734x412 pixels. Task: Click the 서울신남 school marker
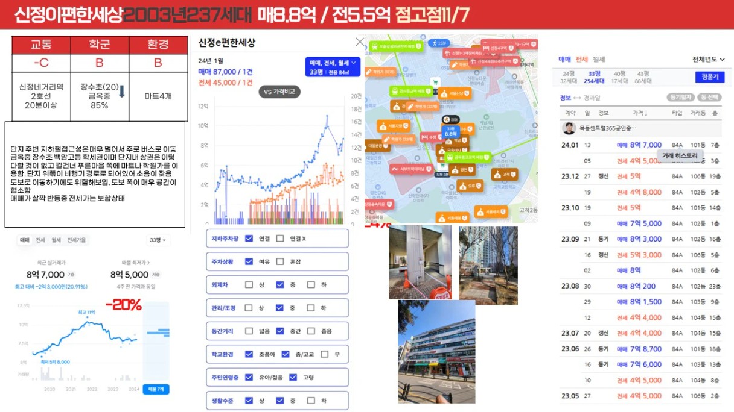[x=455, y=93]
